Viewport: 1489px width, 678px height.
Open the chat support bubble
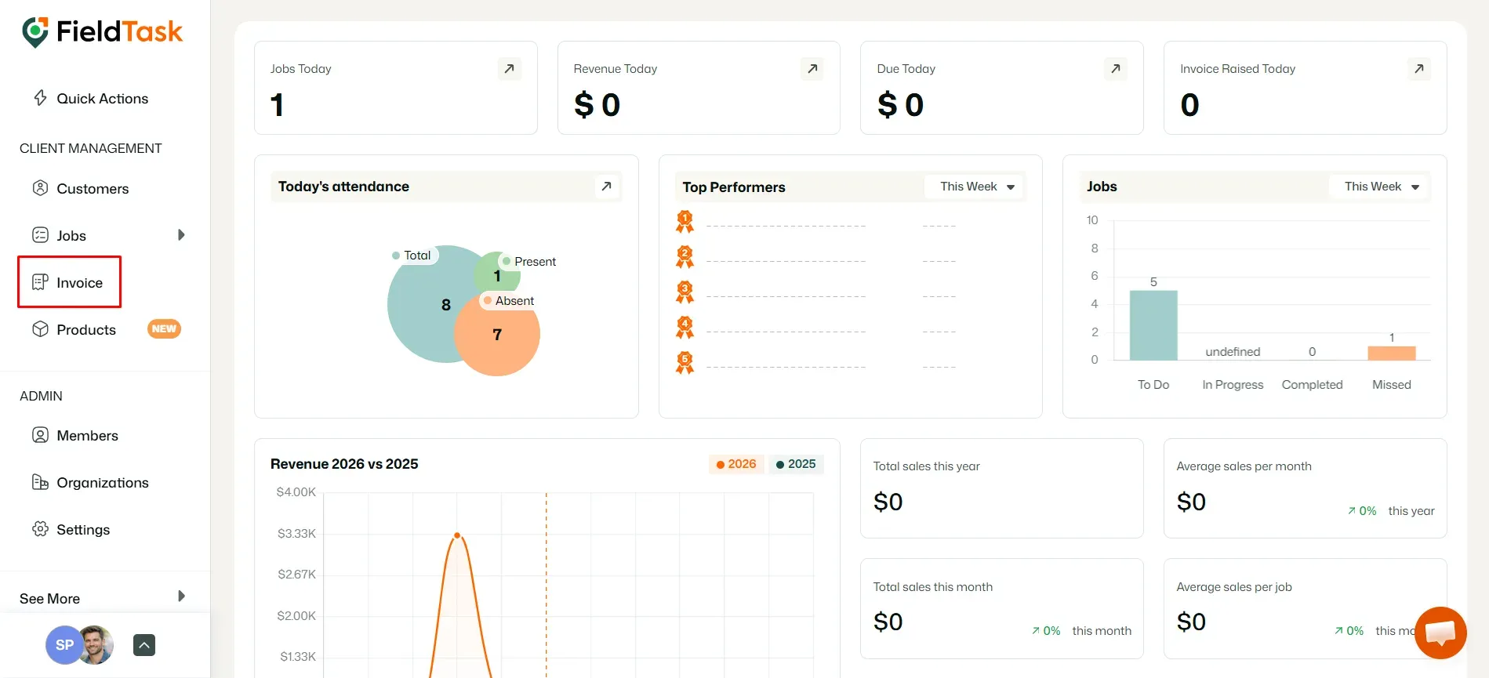1440,633
